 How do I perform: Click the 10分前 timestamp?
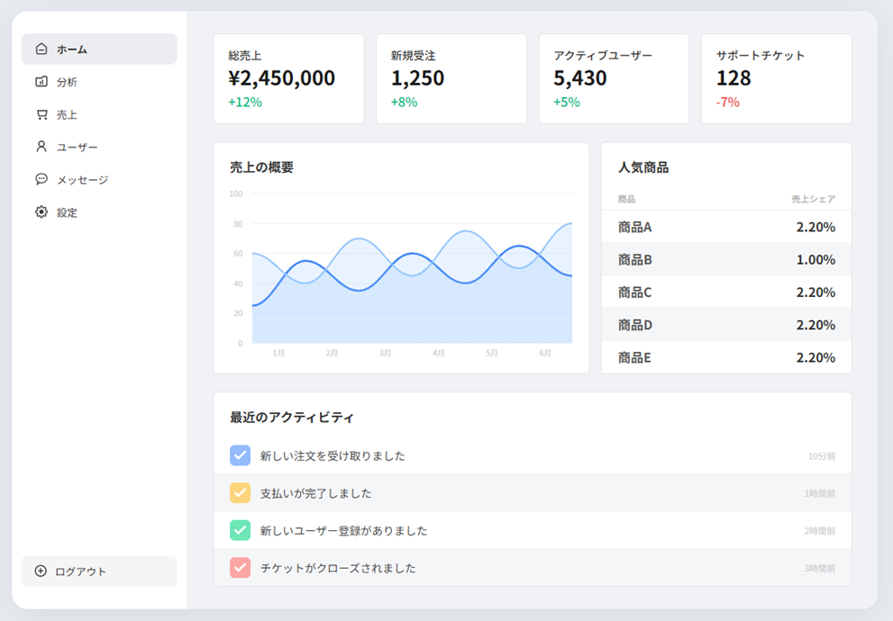(x=822, y=456)
